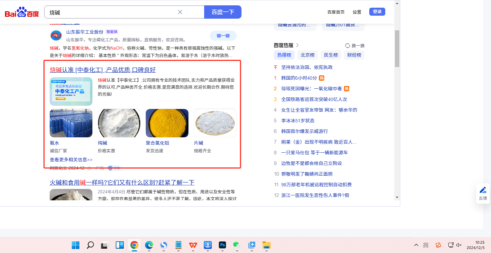The image size is (491, 253).
Task: Open the blue shield monitor app
Action: coord(208,245)
